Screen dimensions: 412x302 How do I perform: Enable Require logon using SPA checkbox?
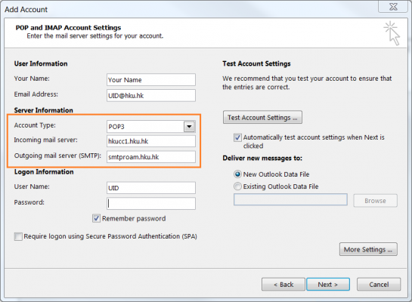coord(18,236)
